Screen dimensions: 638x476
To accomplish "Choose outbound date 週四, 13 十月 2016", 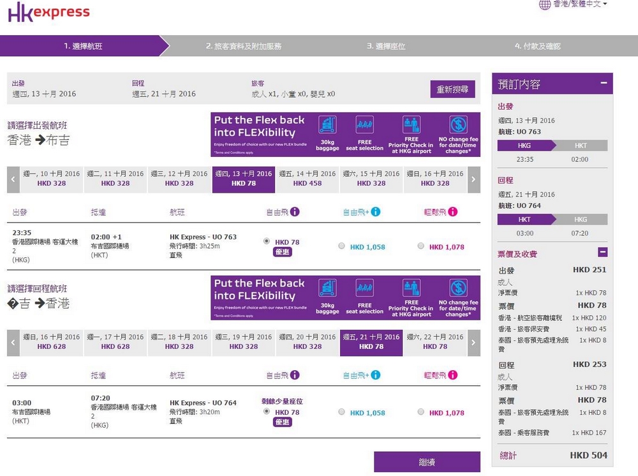I will [x=243, y=179].
